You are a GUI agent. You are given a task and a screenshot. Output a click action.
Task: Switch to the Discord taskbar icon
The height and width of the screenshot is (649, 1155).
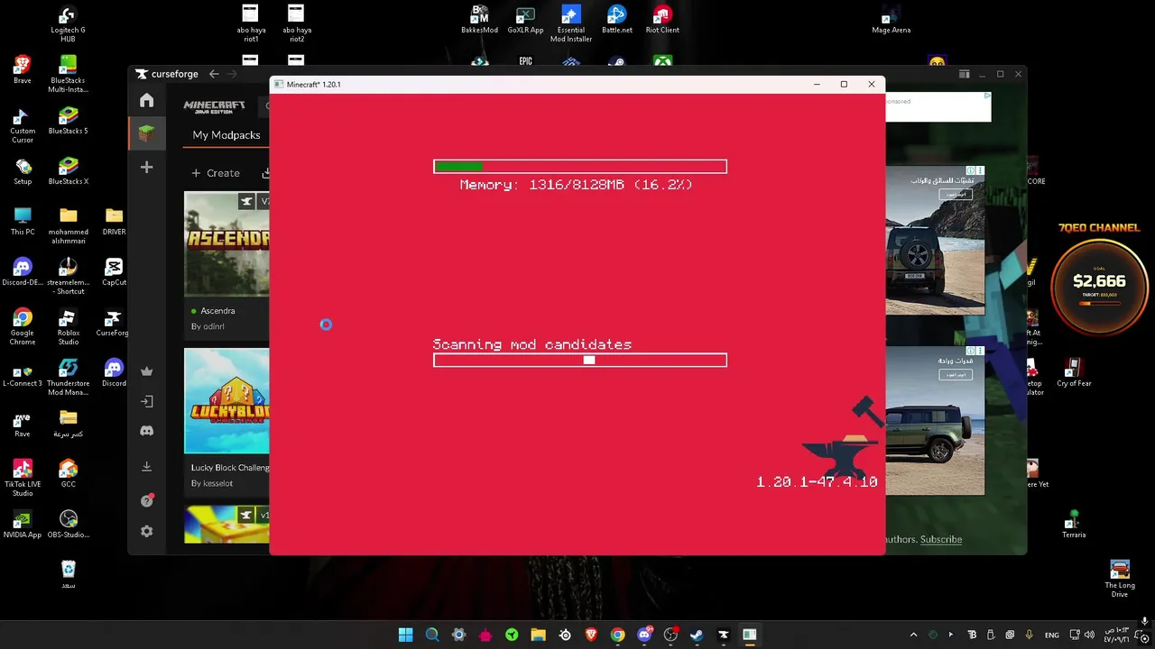[644, 635]
